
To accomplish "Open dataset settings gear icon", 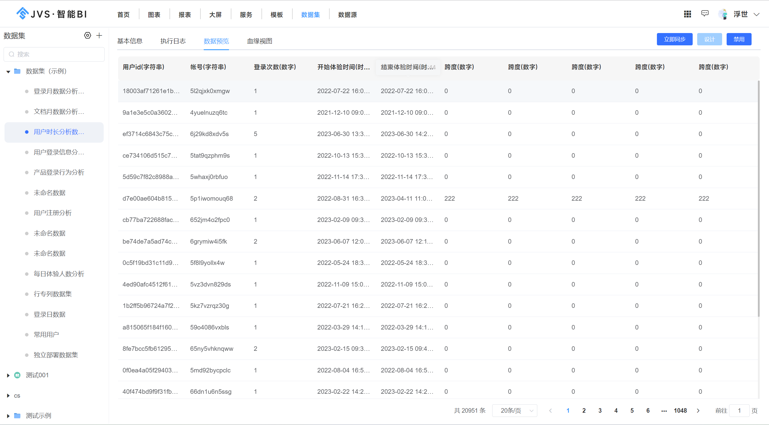I will 87,35.
